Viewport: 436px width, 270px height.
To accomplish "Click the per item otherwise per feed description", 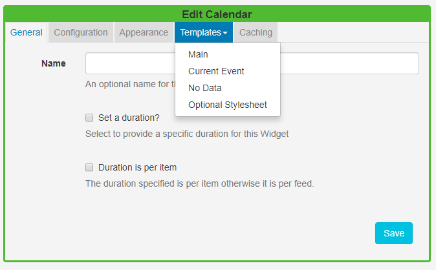I will [199, 183].
